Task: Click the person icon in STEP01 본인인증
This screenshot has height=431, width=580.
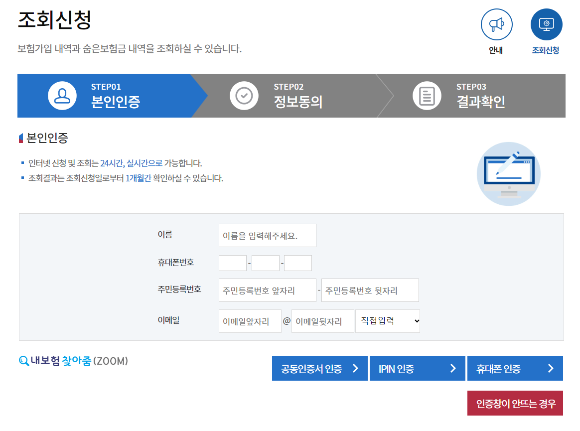Action: [62, 96]
